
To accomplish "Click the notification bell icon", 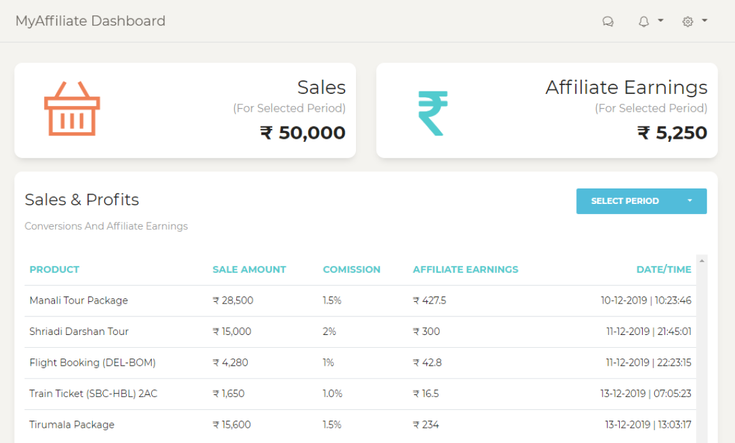I will pyautogui.click(x=644, y=21).
